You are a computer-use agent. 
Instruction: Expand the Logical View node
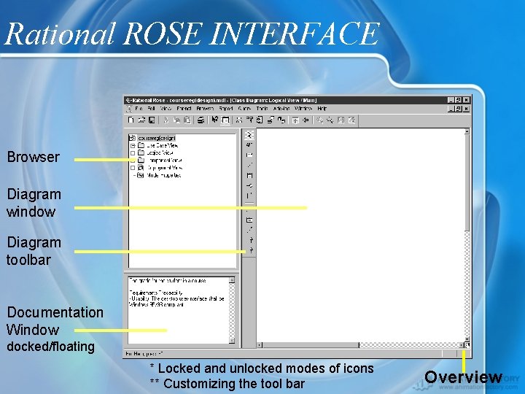coord(133,152)
